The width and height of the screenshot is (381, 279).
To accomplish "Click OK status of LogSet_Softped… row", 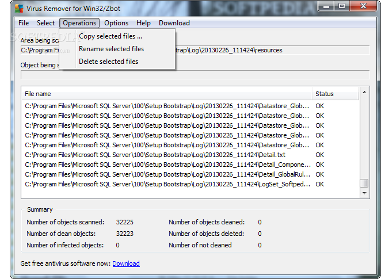I will click(319, 184).
